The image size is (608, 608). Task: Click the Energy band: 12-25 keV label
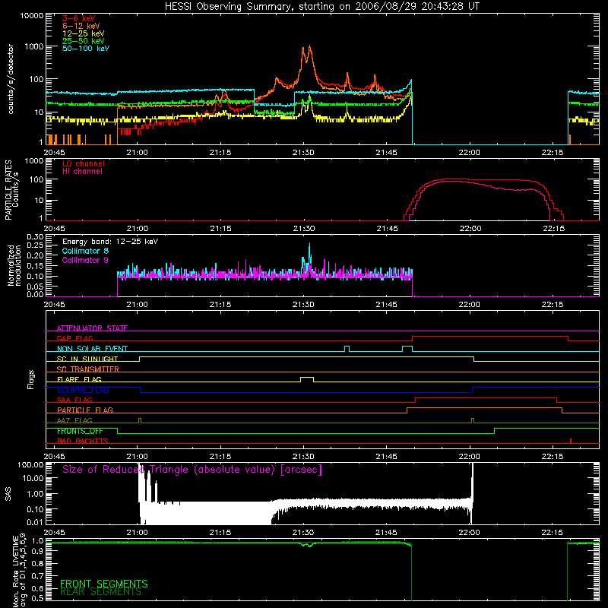(110, 242)
